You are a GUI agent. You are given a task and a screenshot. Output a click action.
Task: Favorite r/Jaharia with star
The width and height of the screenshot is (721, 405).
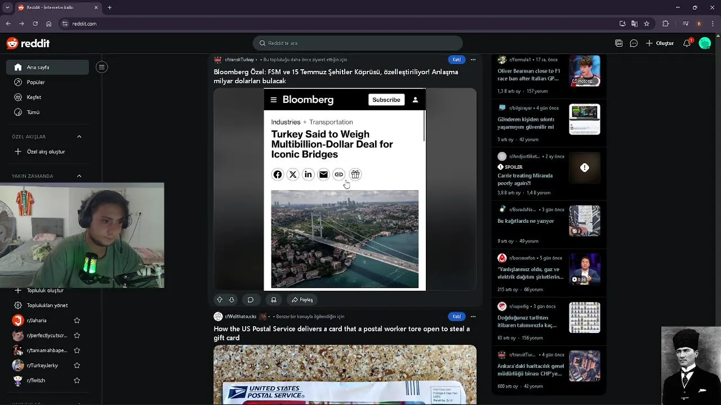(x=77, y=321)
